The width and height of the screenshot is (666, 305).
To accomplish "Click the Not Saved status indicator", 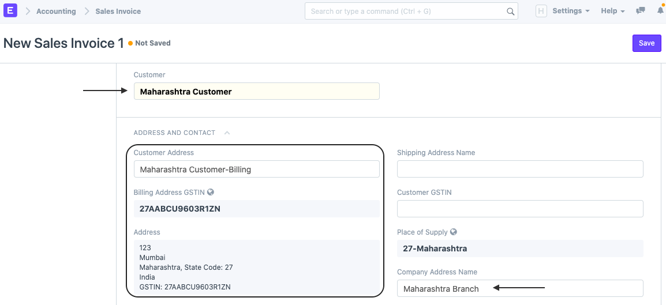I will (x=152, y=43).
